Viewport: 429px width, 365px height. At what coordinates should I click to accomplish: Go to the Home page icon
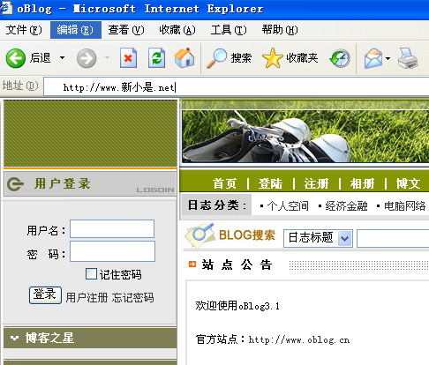[184, 57]
